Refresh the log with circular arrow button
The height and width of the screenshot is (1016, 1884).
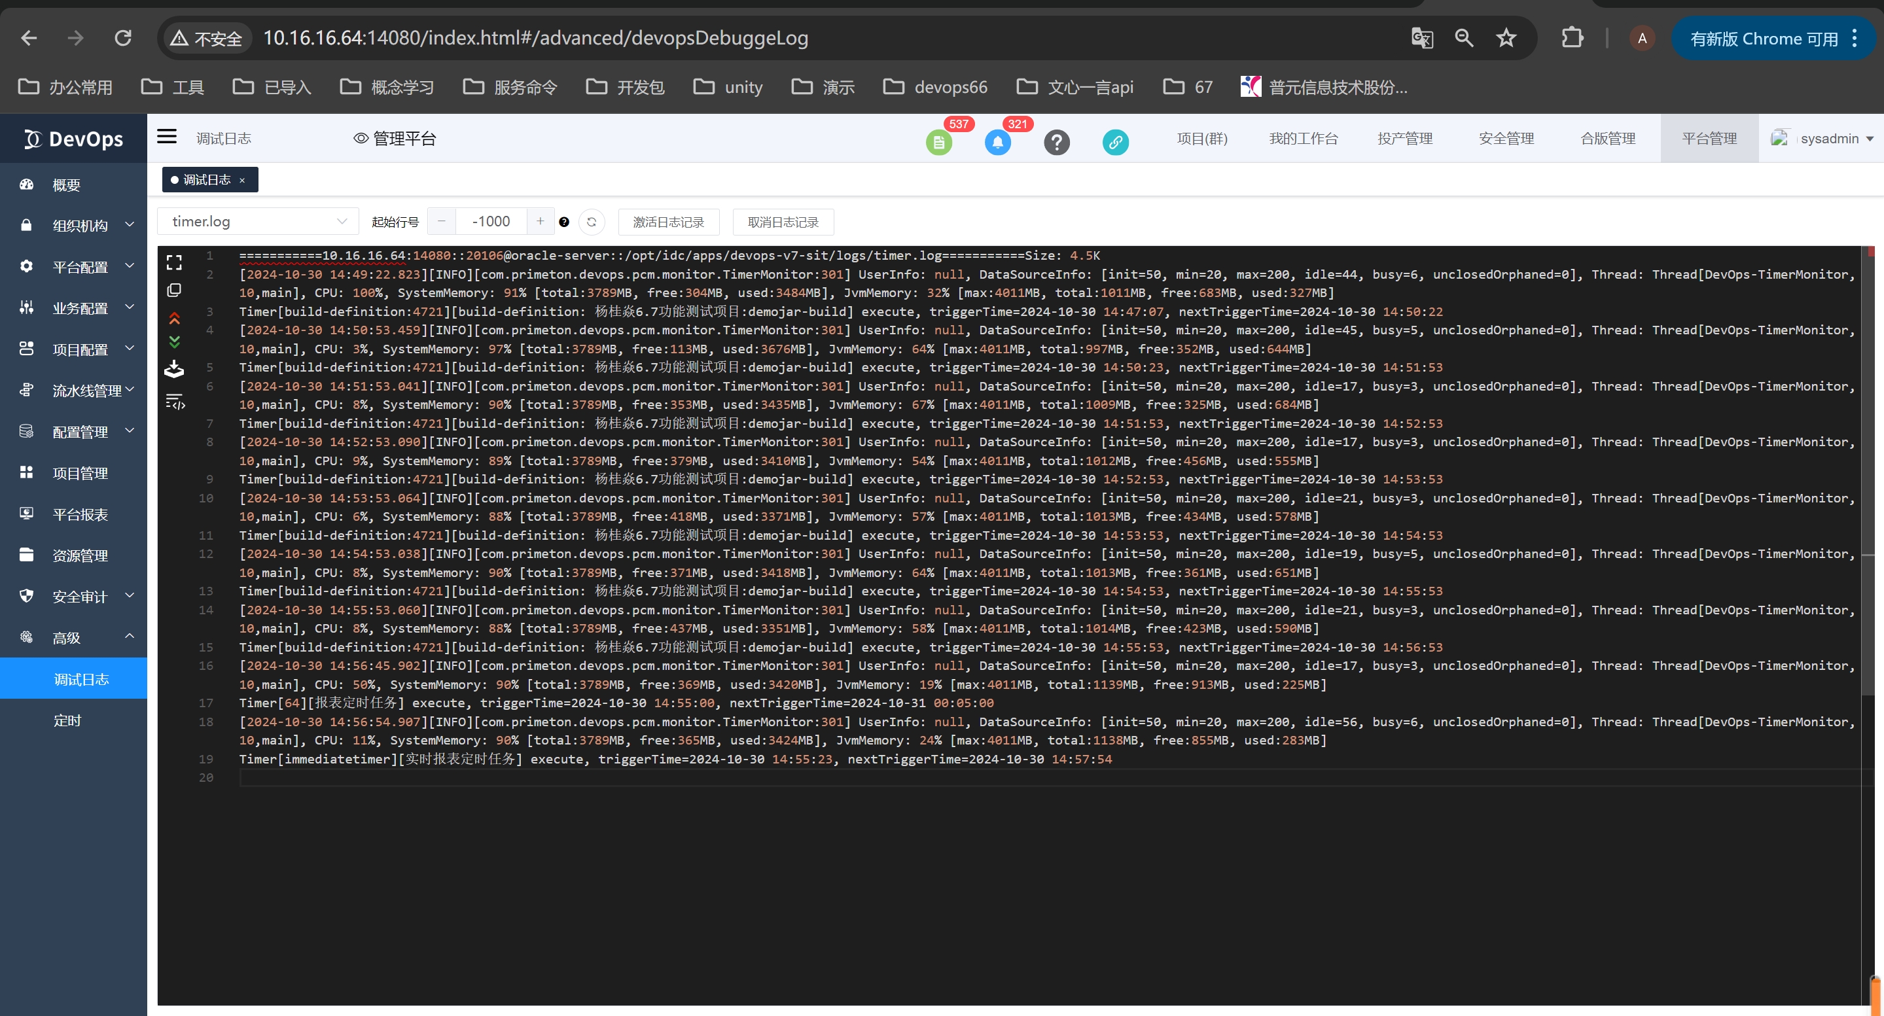(x=591, y=222)
